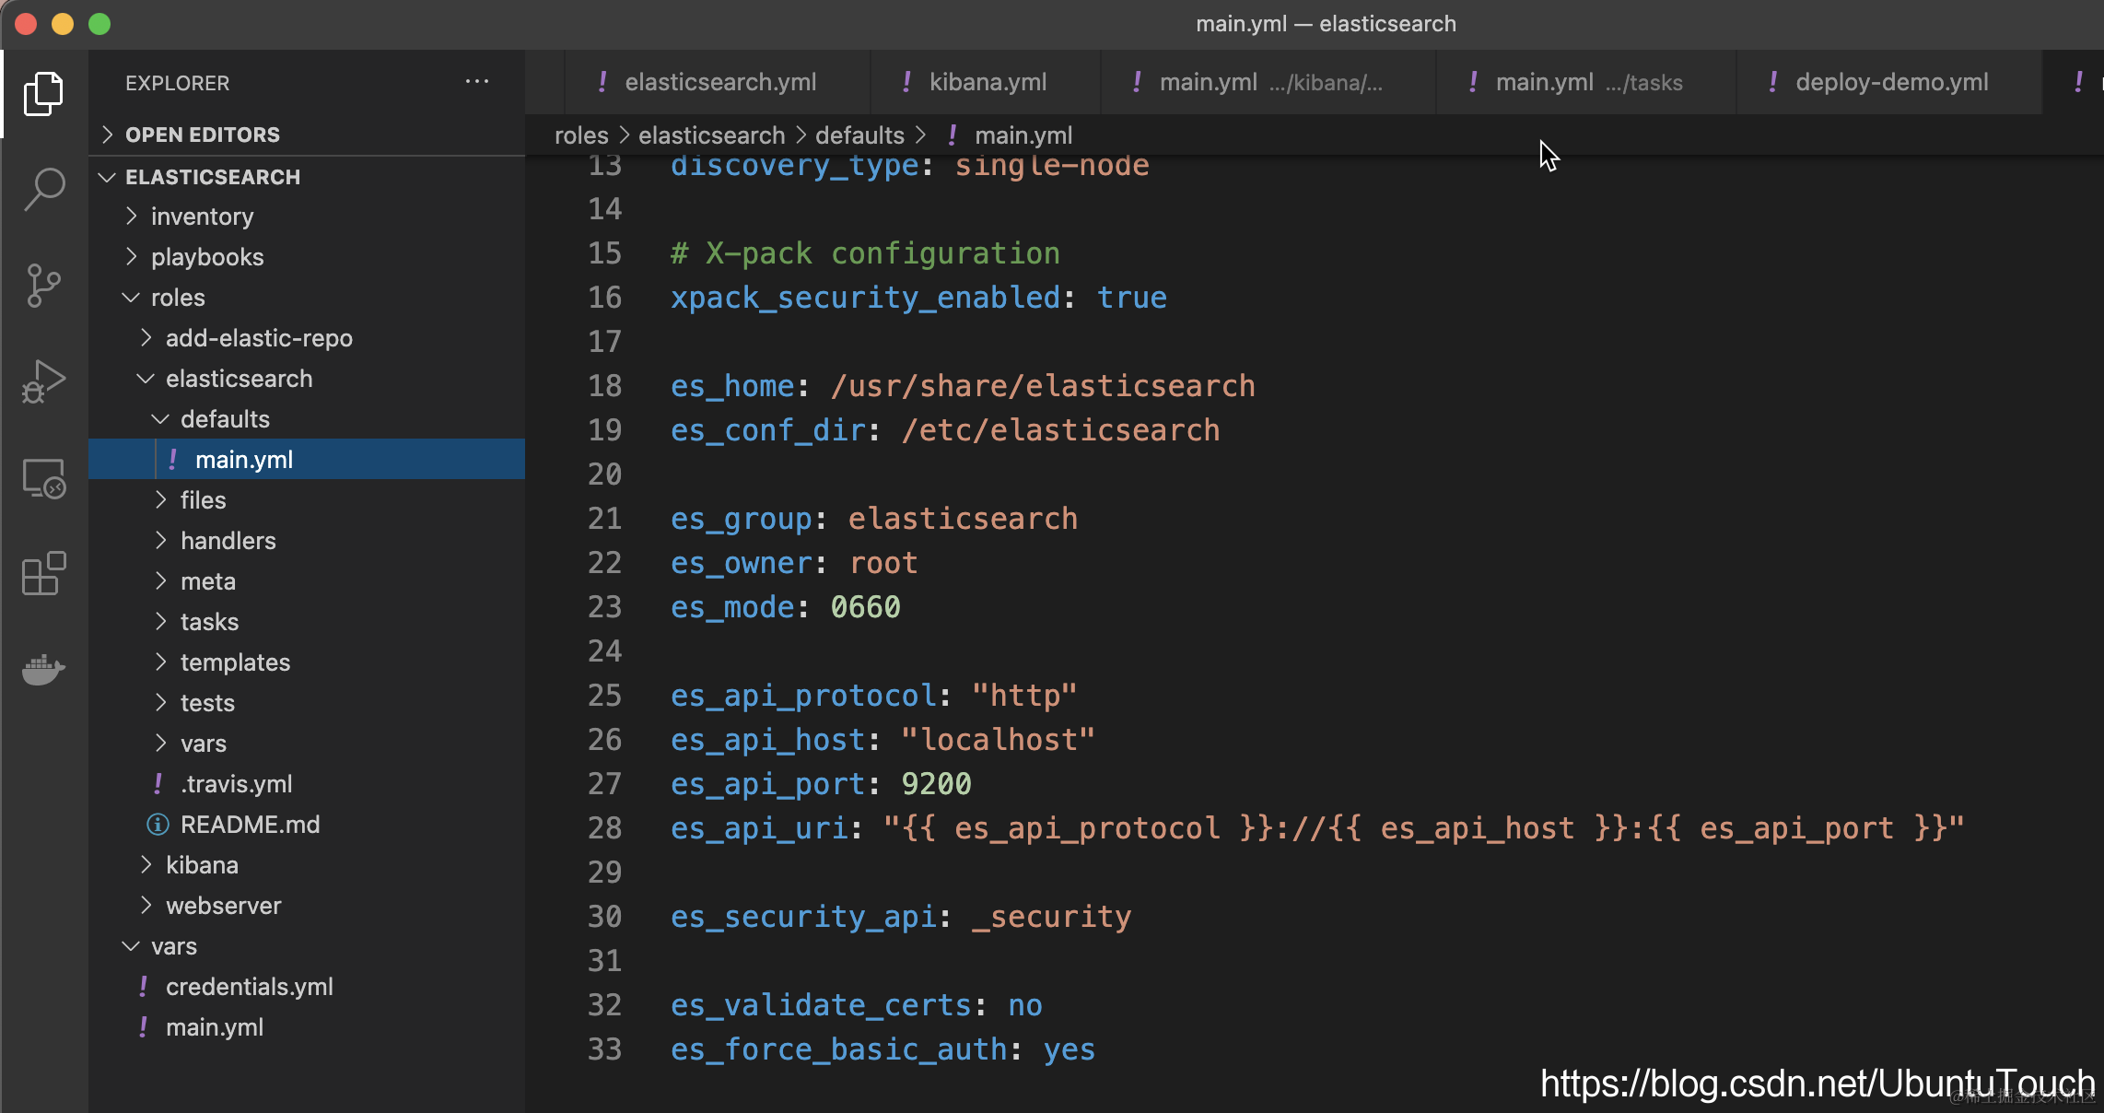2104x1113 pixels.
Task: Open the Docker view icon
Action: tap(43, 670)
